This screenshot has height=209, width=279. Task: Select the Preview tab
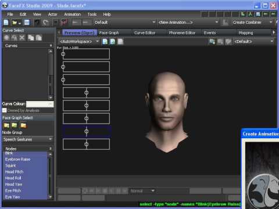80,33
